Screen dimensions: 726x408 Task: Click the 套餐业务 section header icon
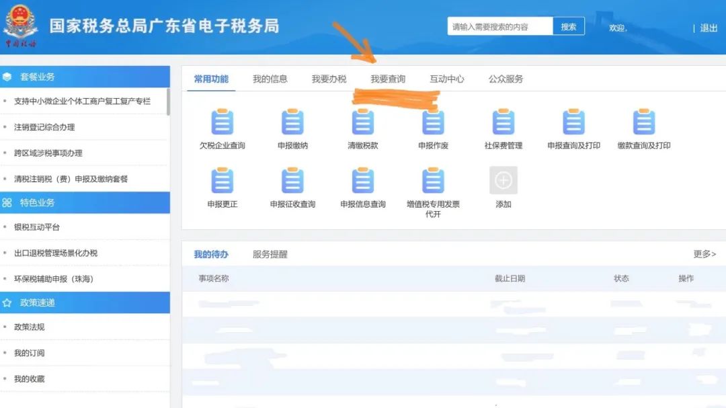(x=7, y=77)
